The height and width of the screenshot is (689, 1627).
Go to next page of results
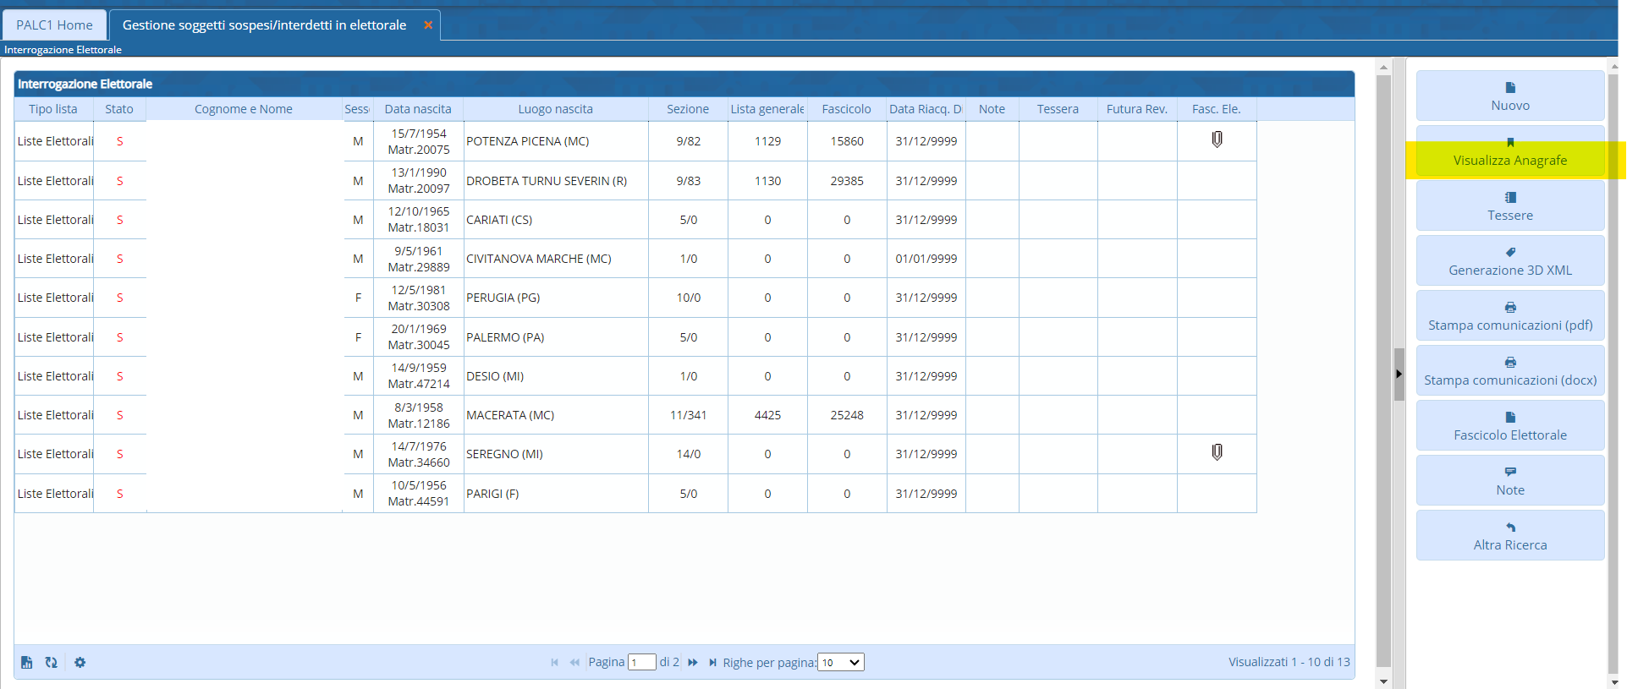click(693, 663)
